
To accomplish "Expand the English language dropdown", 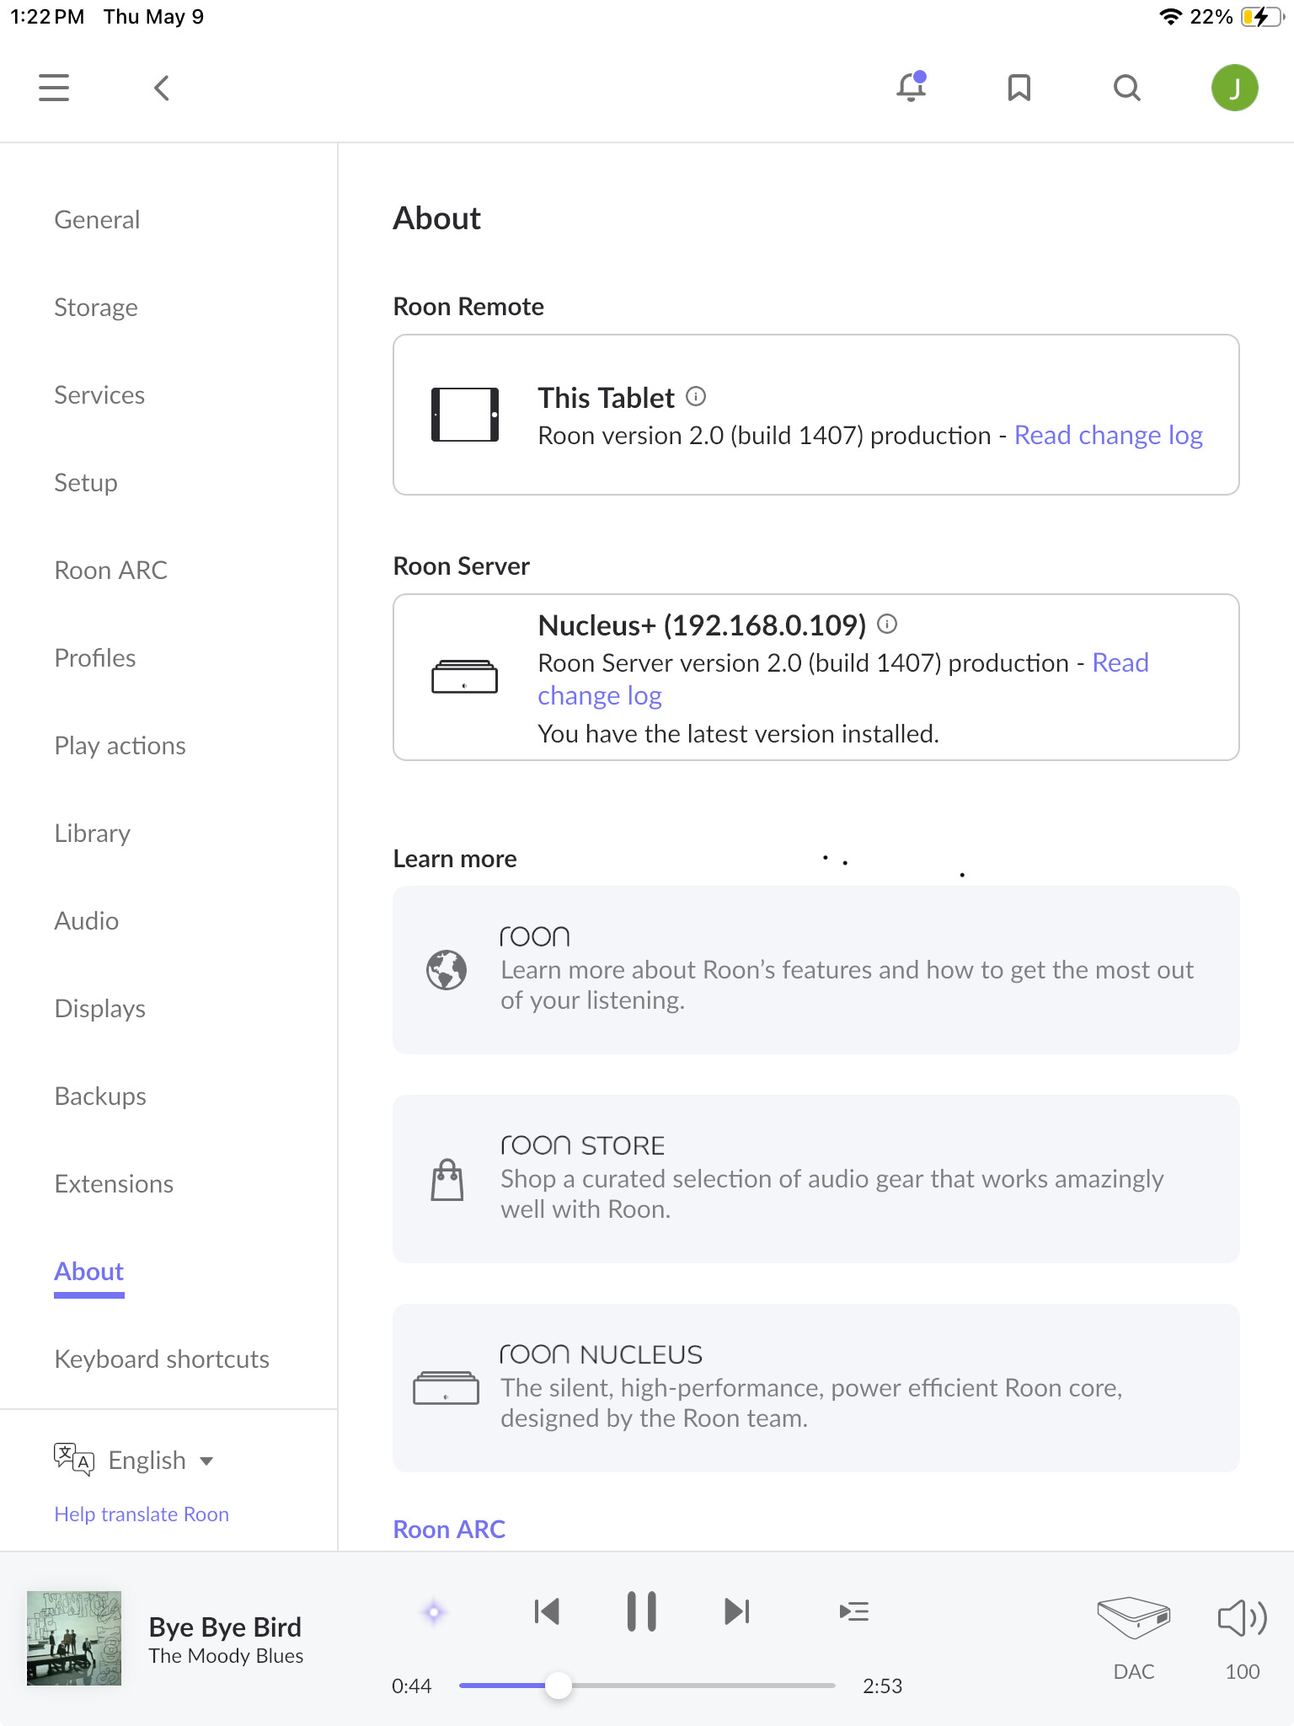I will (160, 1460).
